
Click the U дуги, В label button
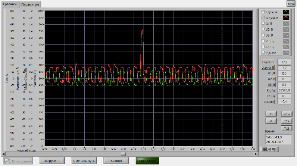pyautogui.click(x=268, y=68)
